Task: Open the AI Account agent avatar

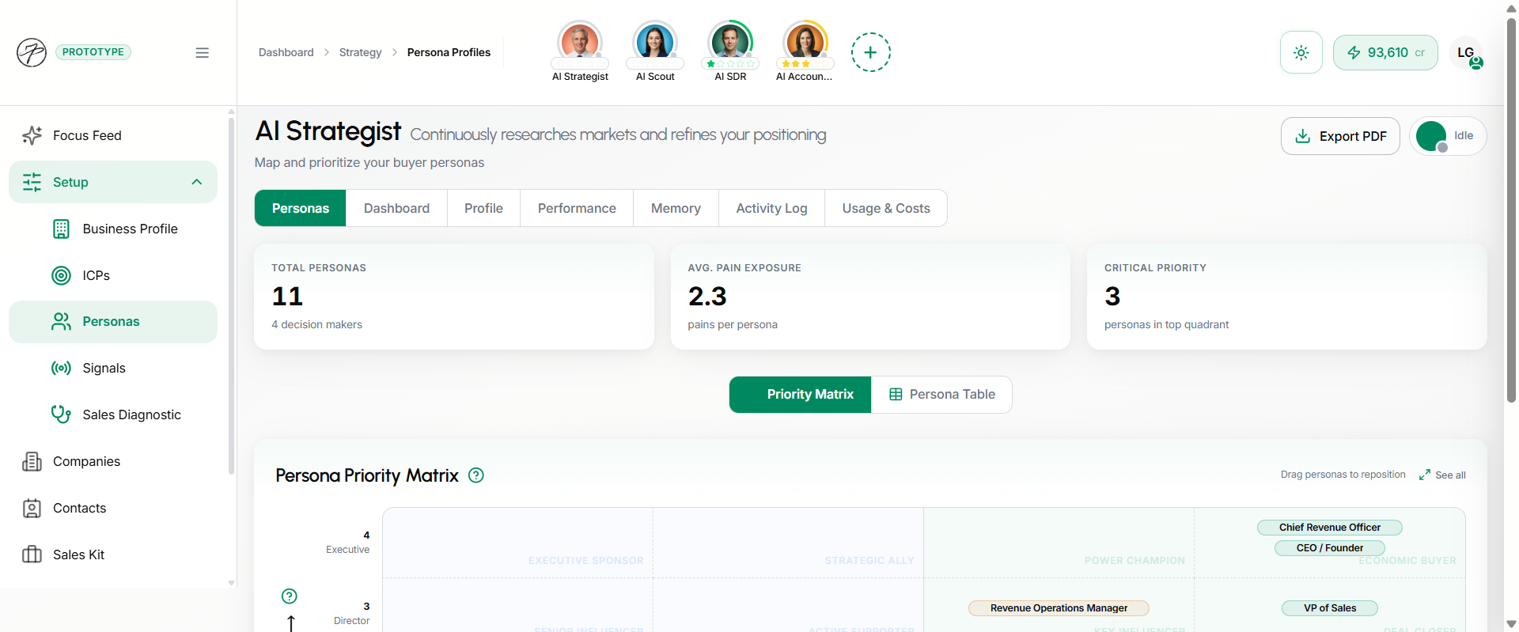Action: point(805,42)
